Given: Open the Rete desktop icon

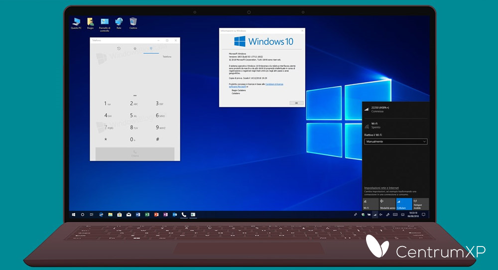Looking at the screenshot, I should 119,23.
